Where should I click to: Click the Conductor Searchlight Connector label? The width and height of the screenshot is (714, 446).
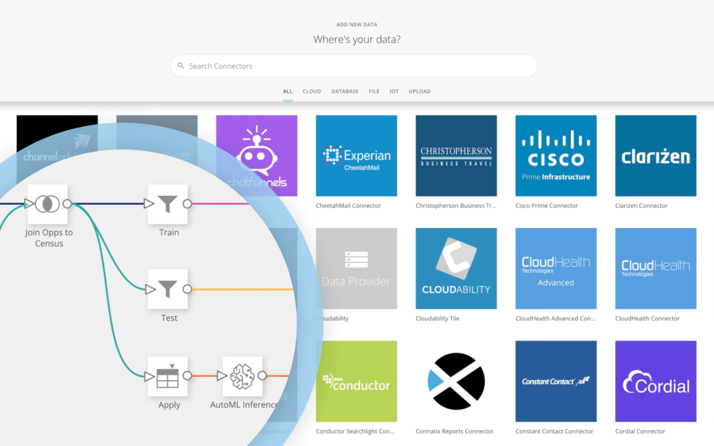click(x=356, y=431)
